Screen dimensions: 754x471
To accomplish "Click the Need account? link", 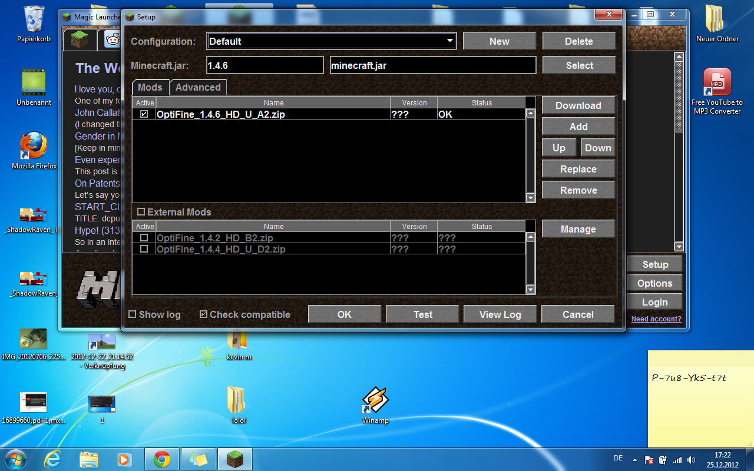I will pyautogui.click(x=656, y=319).
